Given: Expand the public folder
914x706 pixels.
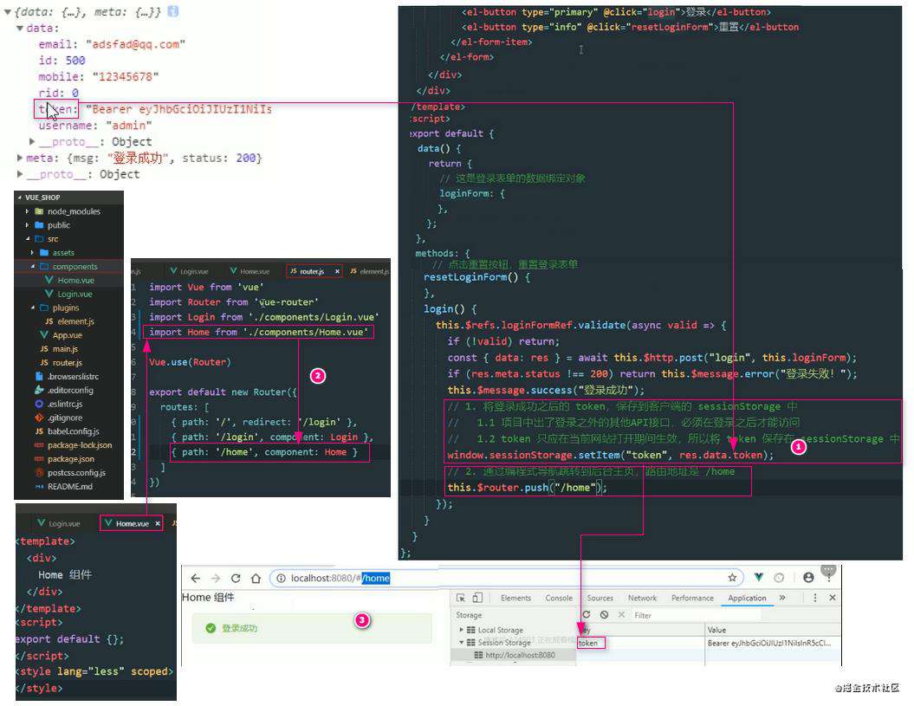Looking at the screenshot, I should (27, 225).
